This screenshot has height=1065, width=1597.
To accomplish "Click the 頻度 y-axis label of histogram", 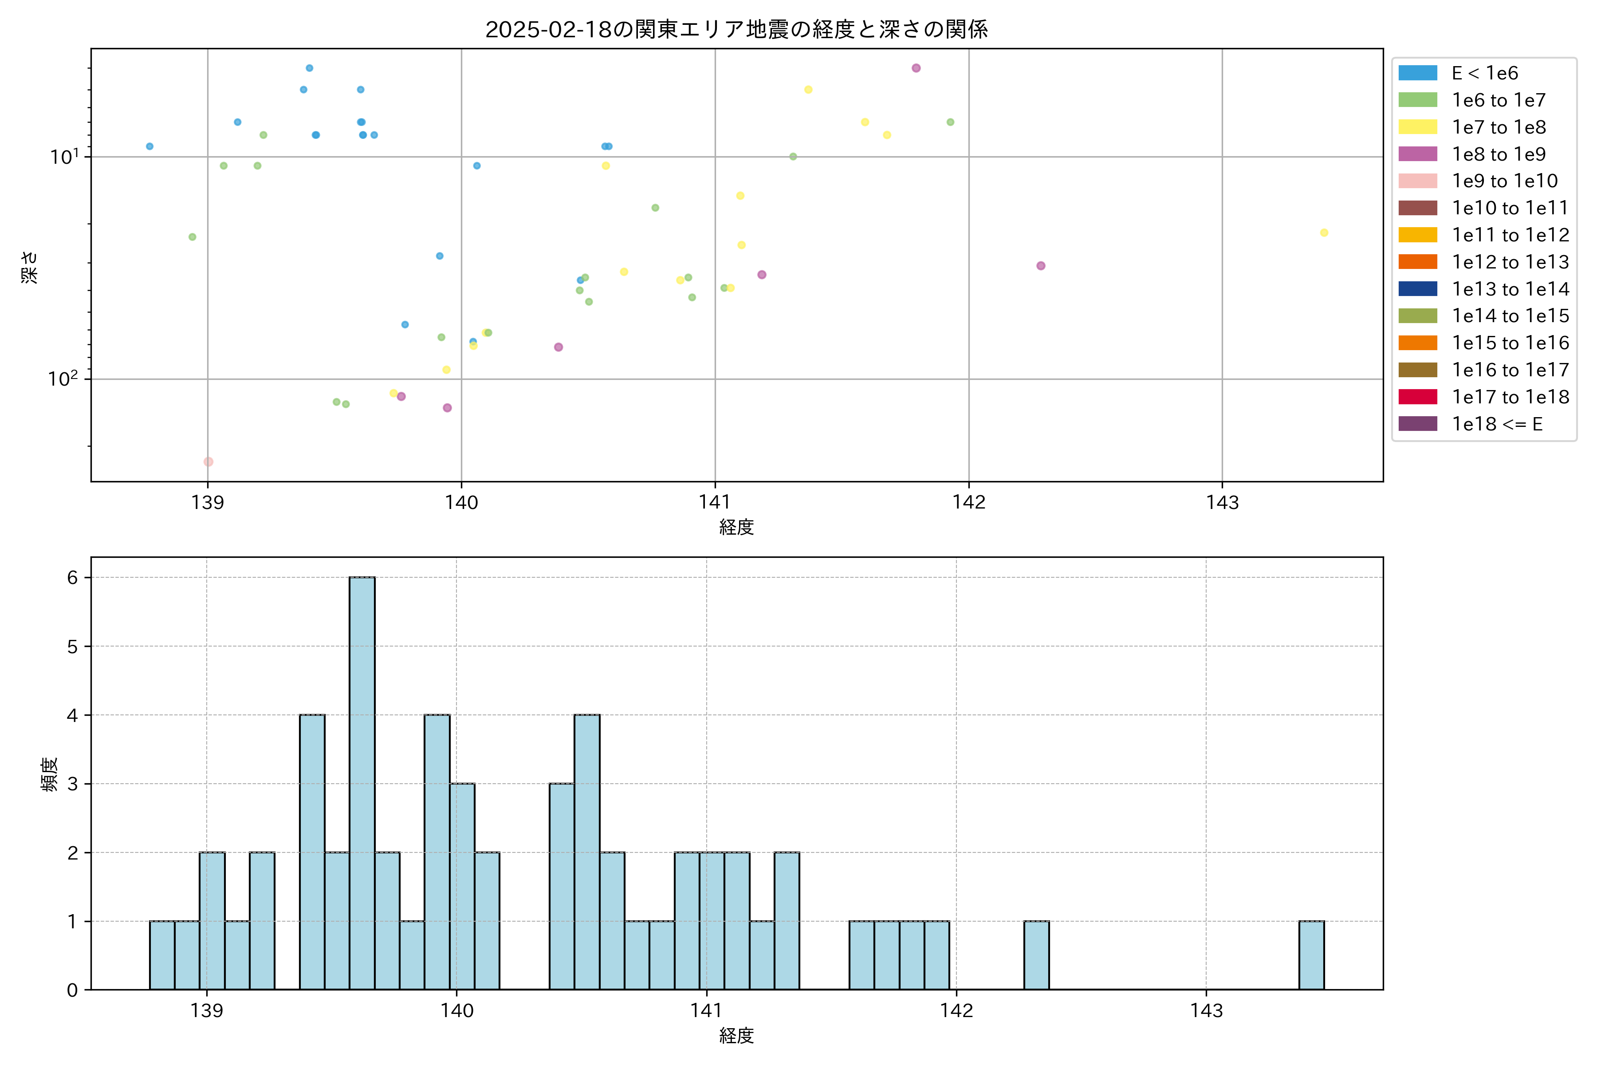I will (x=49, y=774).
